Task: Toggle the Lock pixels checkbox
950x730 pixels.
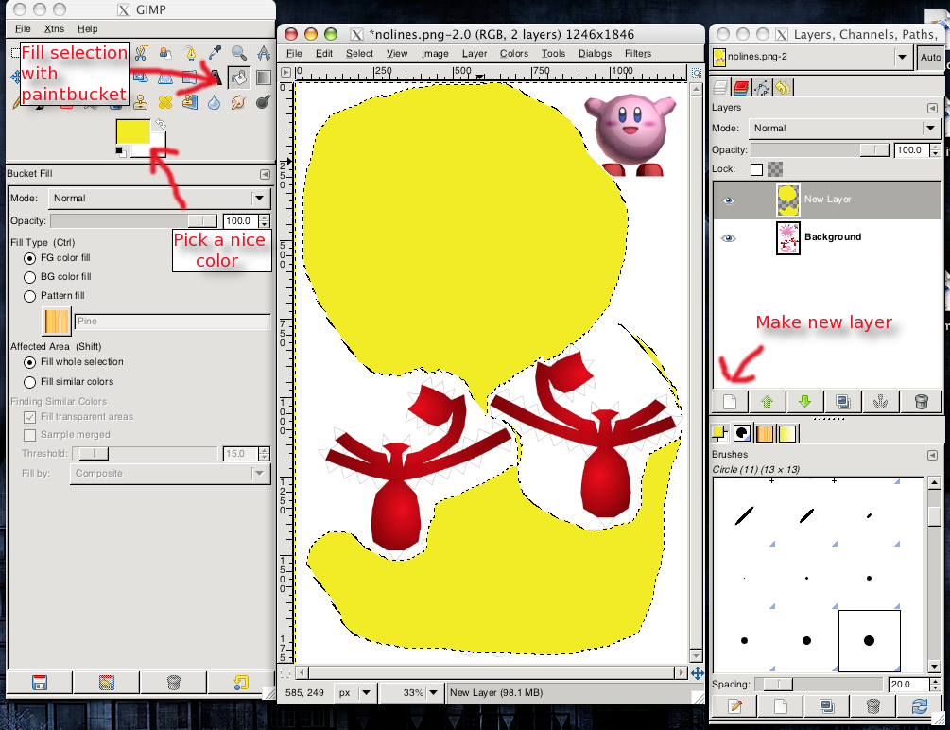Action: (756, 170)
